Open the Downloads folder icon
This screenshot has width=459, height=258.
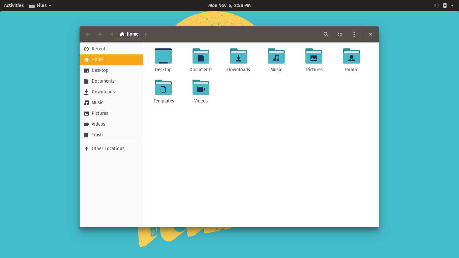pos(239,56)
